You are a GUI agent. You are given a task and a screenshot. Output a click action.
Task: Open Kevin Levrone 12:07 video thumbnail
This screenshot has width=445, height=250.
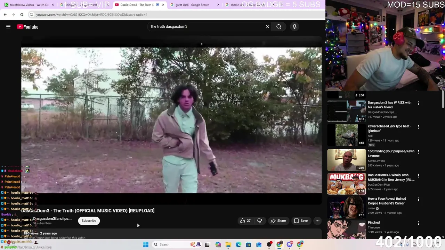pos(347,160)
